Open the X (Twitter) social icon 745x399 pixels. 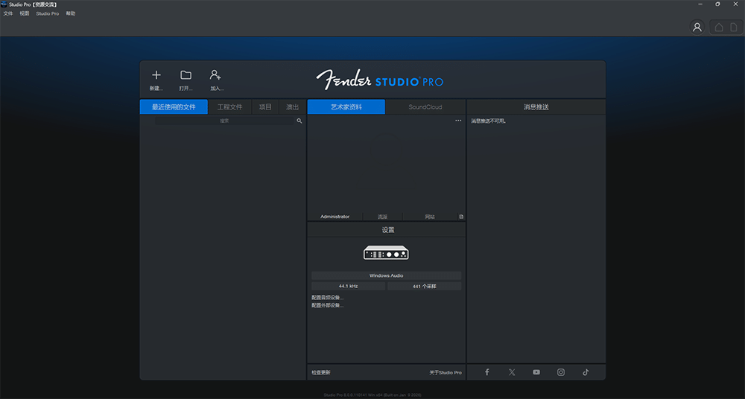(x=512, y=372)
